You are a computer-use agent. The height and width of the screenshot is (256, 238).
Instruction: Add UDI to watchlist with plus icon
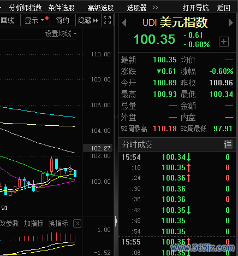pyautogui.click(x=224, y=42)
